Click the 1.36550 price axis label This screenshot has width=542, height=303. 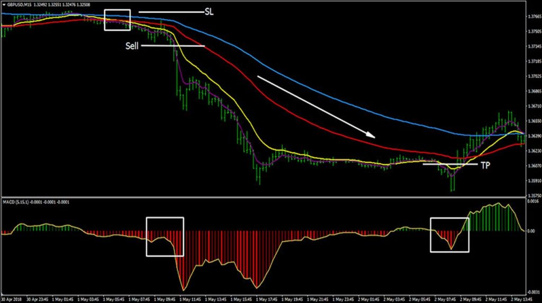tap(534, 121)
